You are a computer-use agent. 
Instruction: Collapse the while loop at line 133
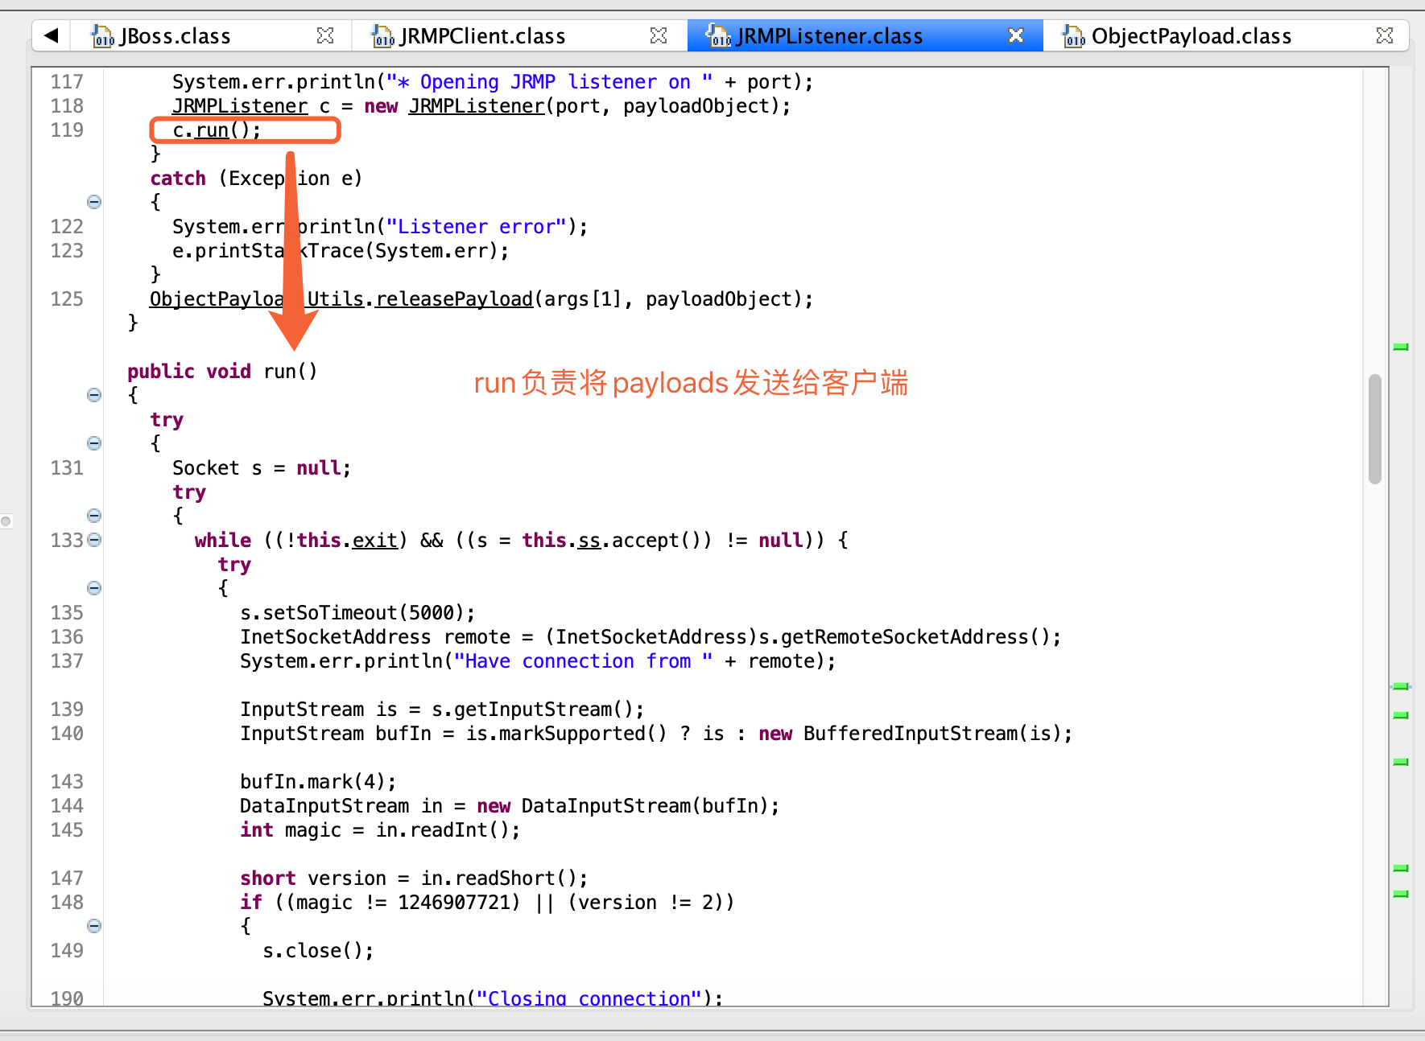tap(94, 540)
